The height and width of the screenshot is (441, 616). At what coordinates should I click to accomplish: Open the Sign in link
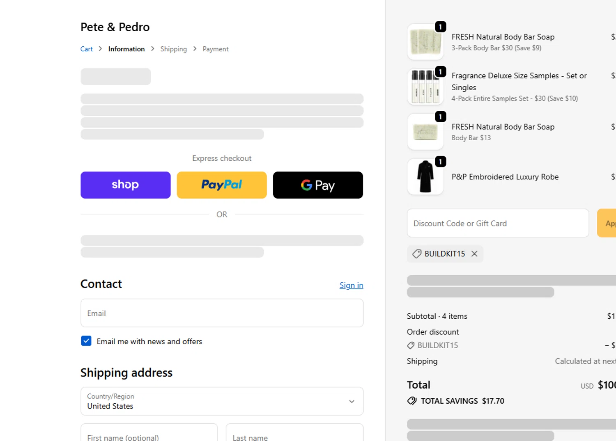click(x=351, y=285)
